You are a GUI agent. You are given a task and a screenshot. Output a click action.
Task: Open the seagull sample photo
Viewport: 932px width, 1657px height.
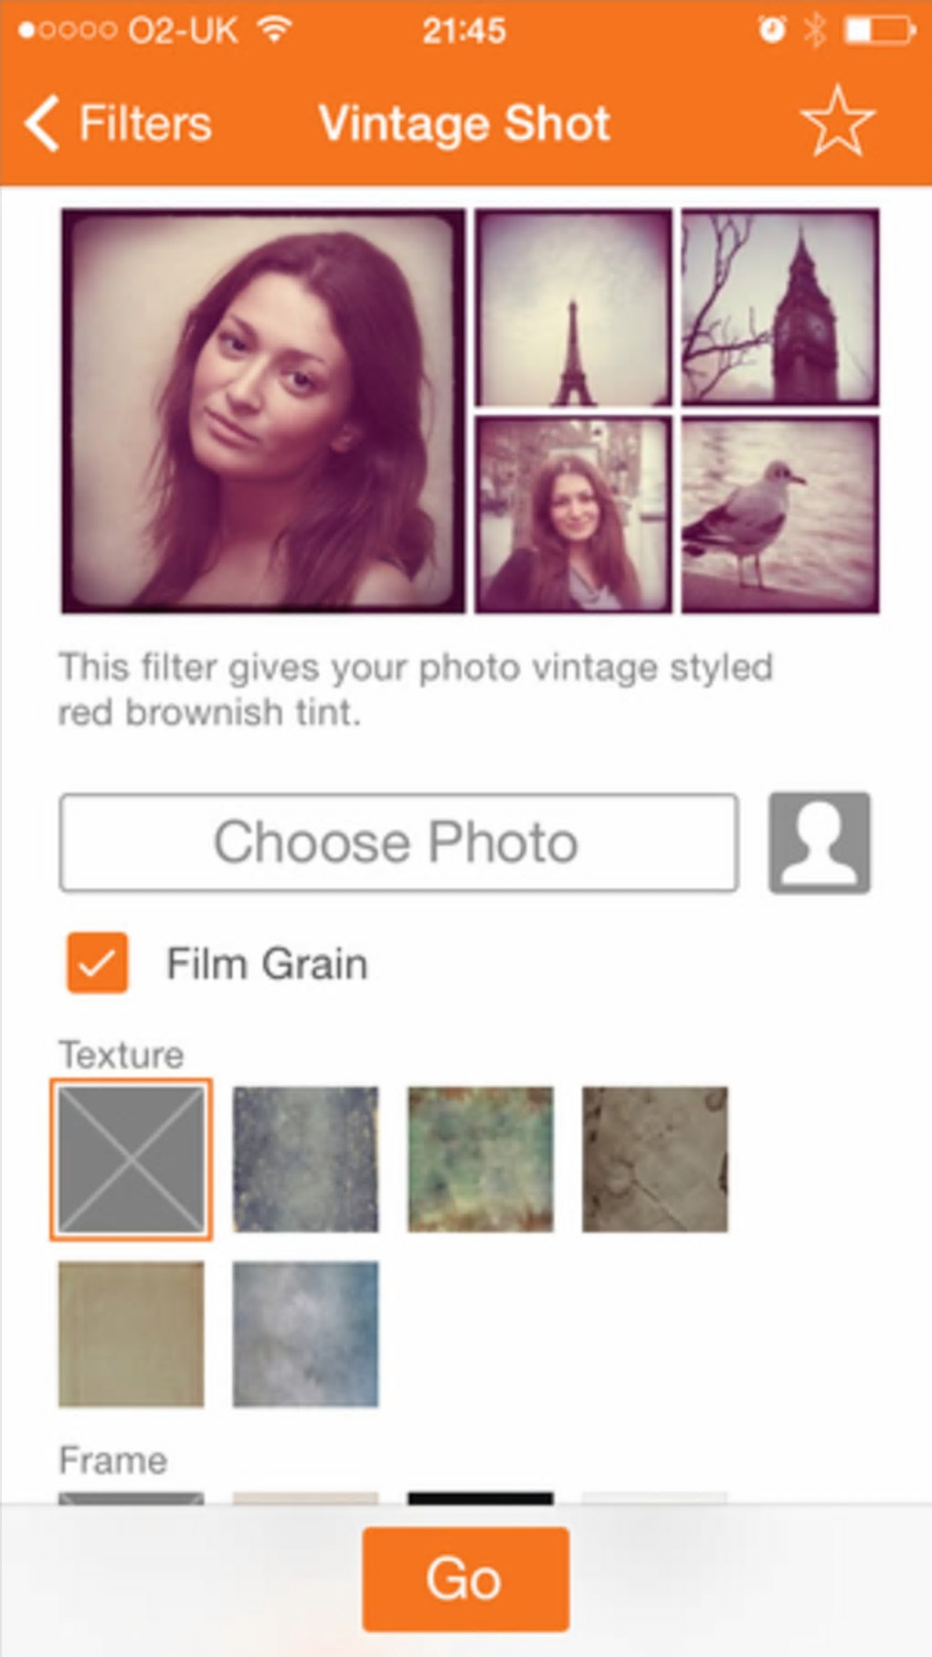coord(780,515)
